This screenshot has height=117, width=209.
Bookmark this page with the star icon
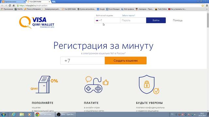coord(202,6)
